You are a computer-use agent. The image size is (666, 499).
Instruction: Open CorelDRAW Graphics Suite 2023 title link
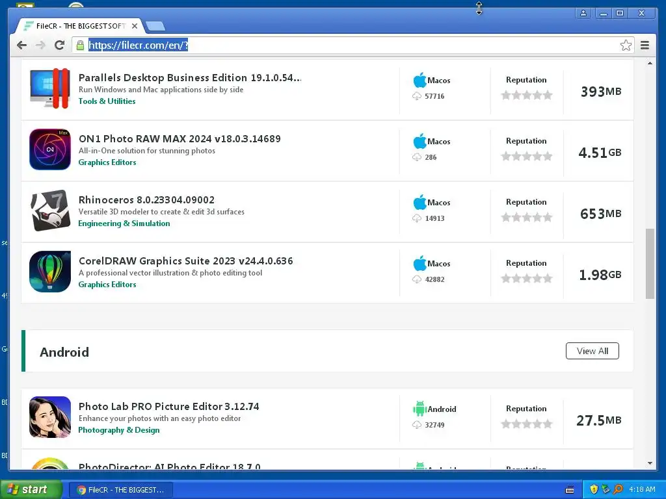point(185,261)
